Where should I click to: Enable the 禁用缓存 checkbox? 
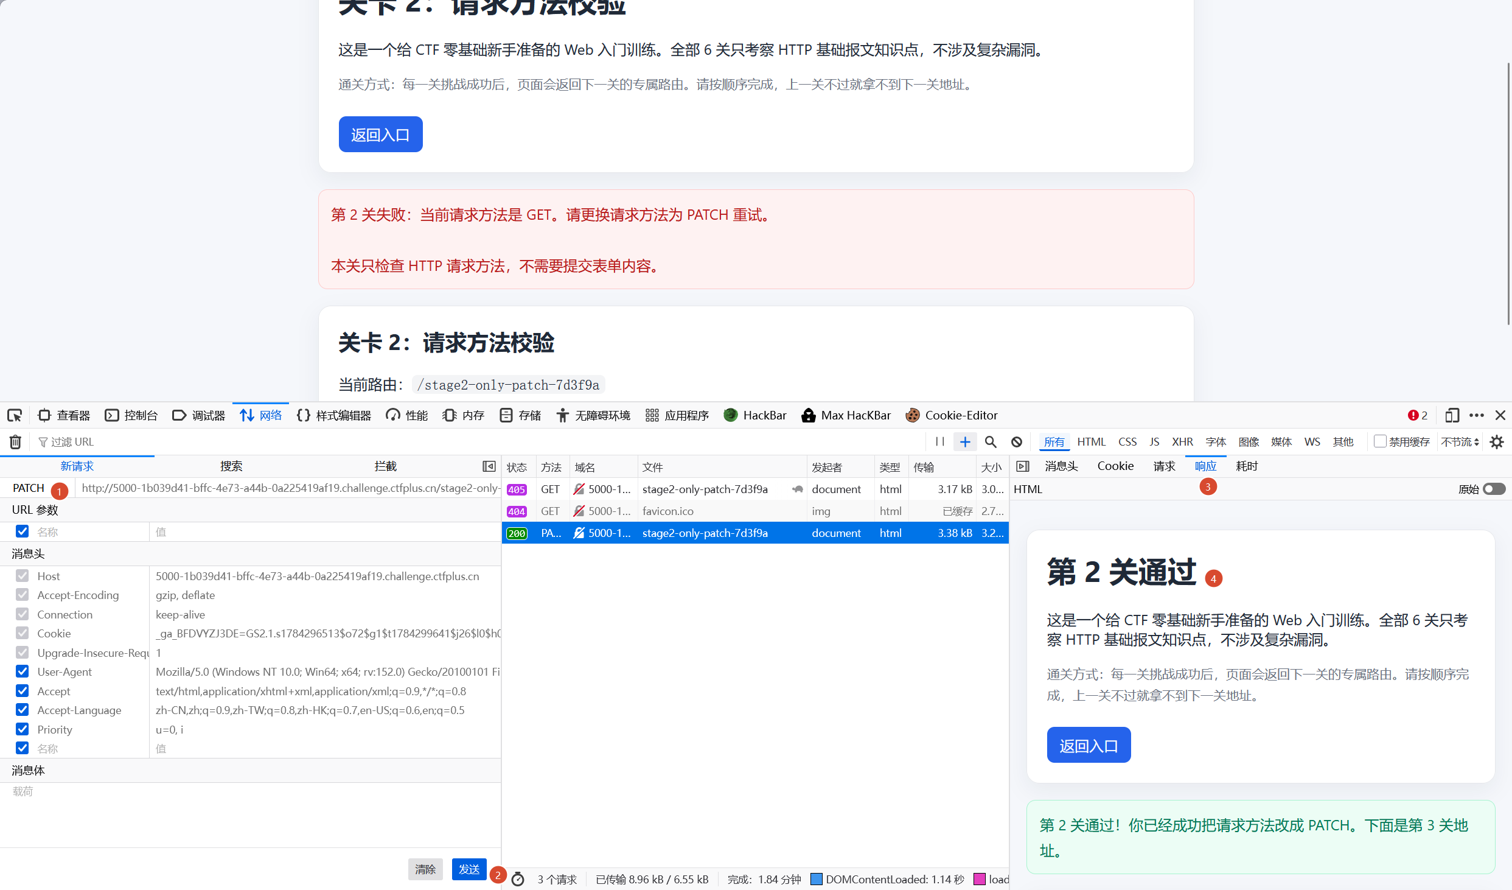[1380, 441]
